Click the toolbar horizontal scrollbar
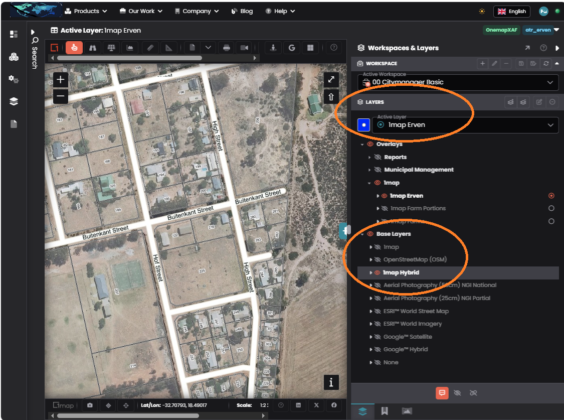 [129, 58]
